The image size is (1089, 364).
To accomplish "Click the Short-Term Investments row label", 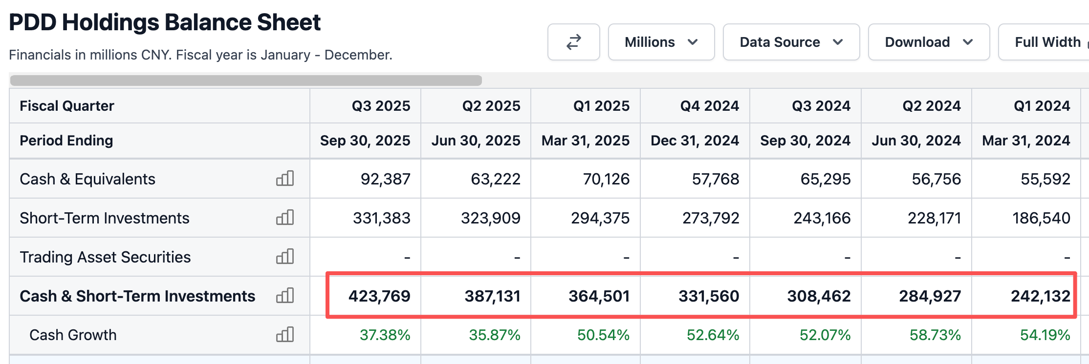I will point(104,218).
